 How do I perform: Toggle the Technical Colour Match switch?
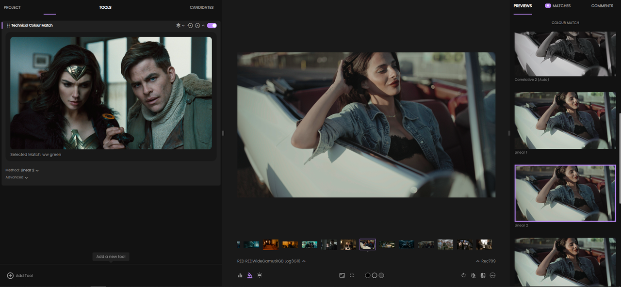tap(212, 25)
